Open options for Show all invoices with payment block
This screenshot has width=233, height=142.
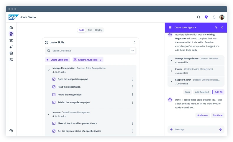click(x=132, y=123)
